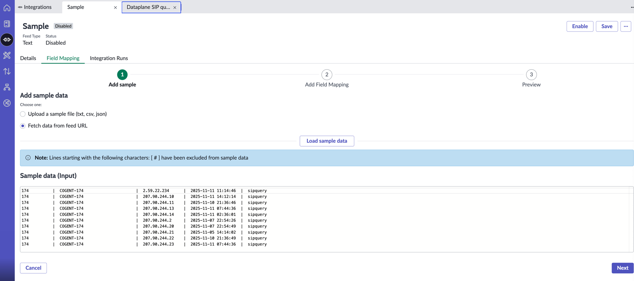Click the Disabled status badge

tap(63, 26)
